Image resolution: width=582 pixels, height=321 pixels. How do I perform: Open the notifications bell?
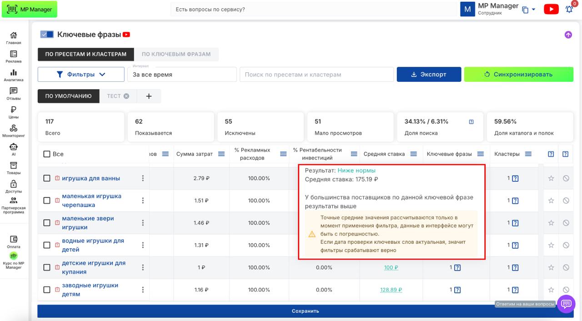tap(569, 9)
